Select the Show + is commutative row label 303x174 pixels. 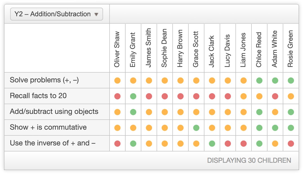click(x=48, y=127)
